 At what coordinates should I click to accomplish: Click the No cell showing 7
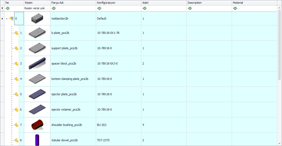tap(21, 125)
